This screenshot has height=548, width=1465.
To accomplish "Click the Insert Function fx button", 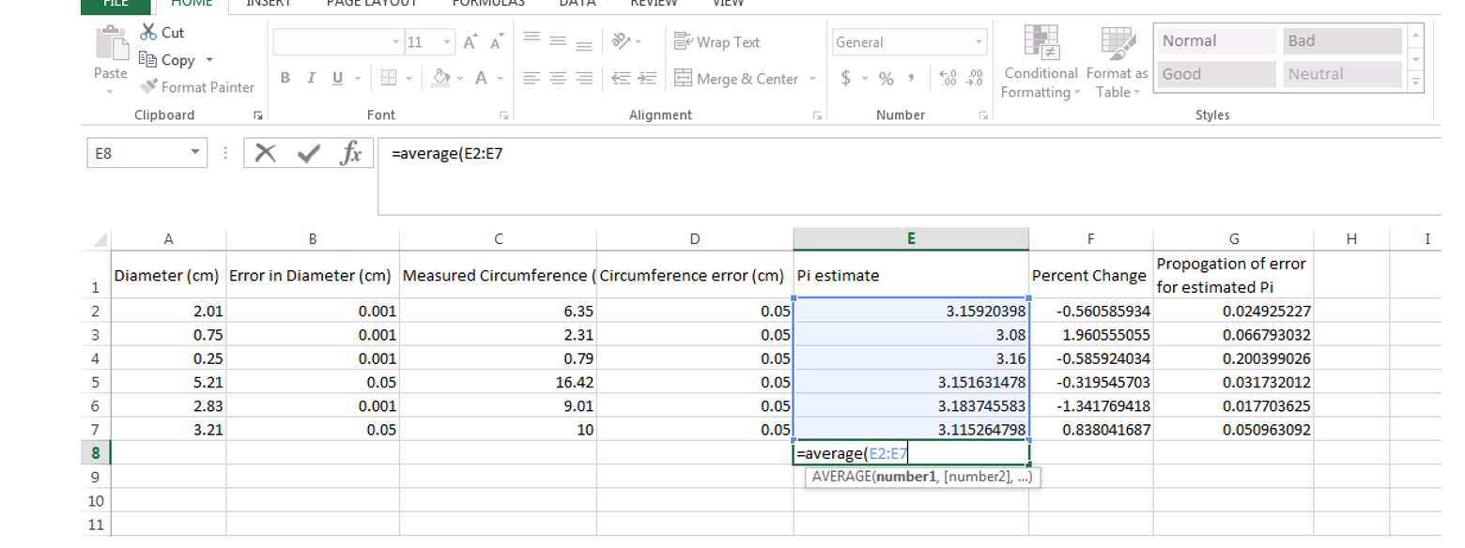I will 350,153.
